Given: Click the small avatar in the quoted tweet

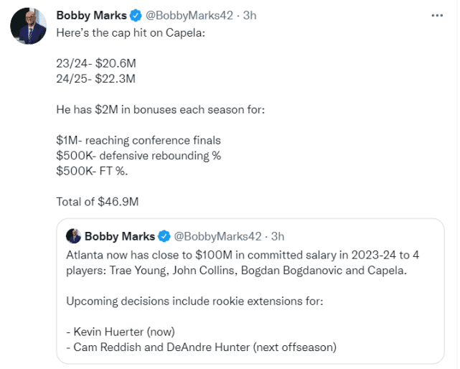Looking at the screenshot, I should (73, 236).
